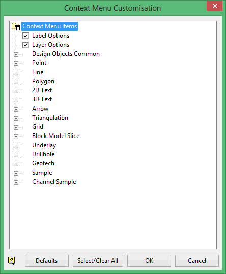
Task: Uncheck the Layer Options checkbox
Action: (x=25, y=45)
